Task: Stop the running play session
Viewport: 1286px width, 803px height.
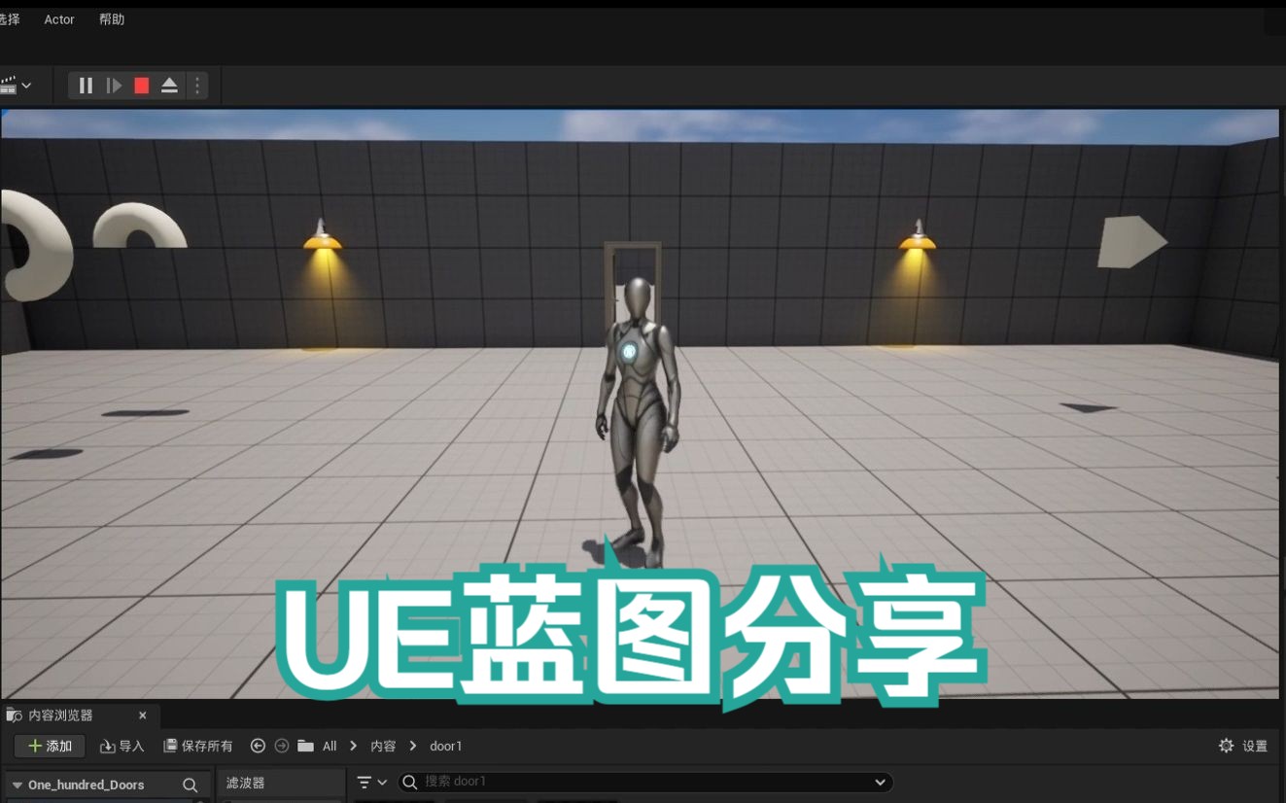Action: pos(142,86)
